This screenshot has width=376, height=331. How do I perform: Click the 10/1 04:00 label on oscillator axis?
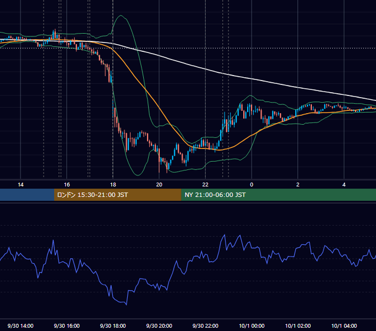pyautogui.click(x=344, y=325)
